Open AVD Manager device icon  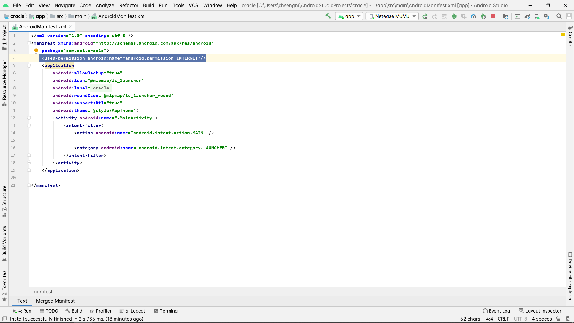(537, 16)
